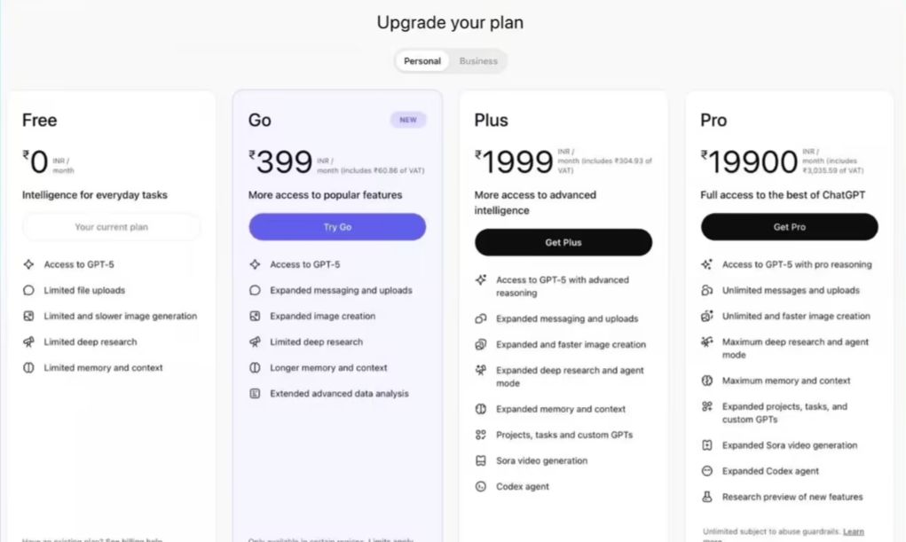
Task: Click the advanced reasoning sparkle icon under Plus
Action: 481,279
